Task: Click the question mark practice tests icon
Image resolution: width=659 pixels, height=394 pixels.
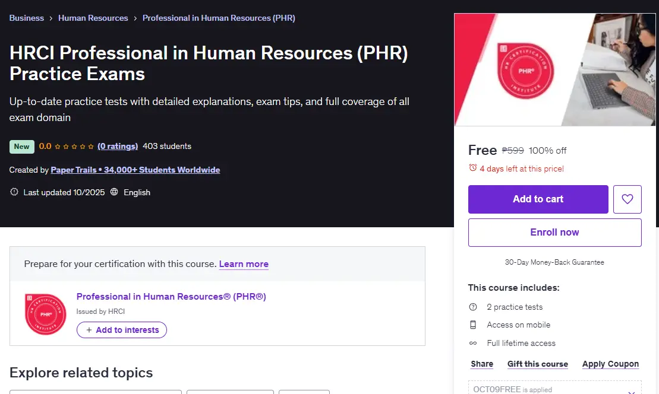Action: tap(473, 307)
